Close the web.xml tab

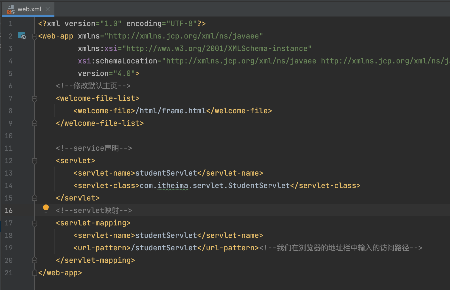tap(48, 9)
